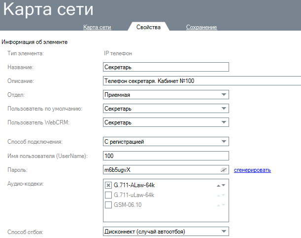This screenshot has height=238, width=301.
Task: Select the GSM-06.10 codec label
Action: tap(128, 205)
